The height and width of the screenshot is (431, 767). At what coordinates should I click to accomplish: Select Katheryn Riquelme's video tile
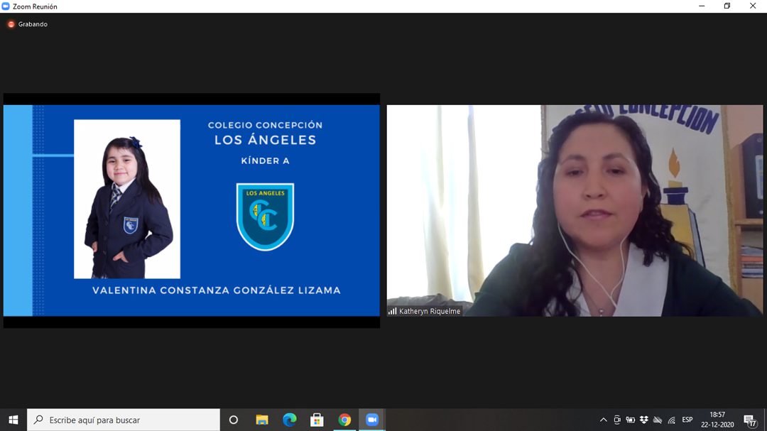pos(575,210)
